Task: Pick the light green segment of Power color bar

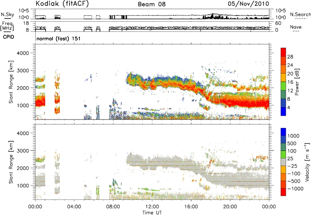Action: coord(283,86)
